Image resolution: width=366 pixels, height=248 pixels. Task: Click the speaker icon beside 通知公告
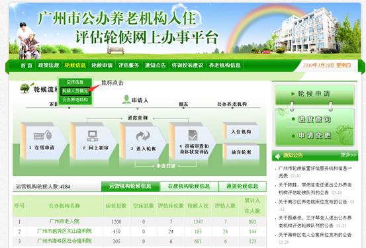point(278,156)
